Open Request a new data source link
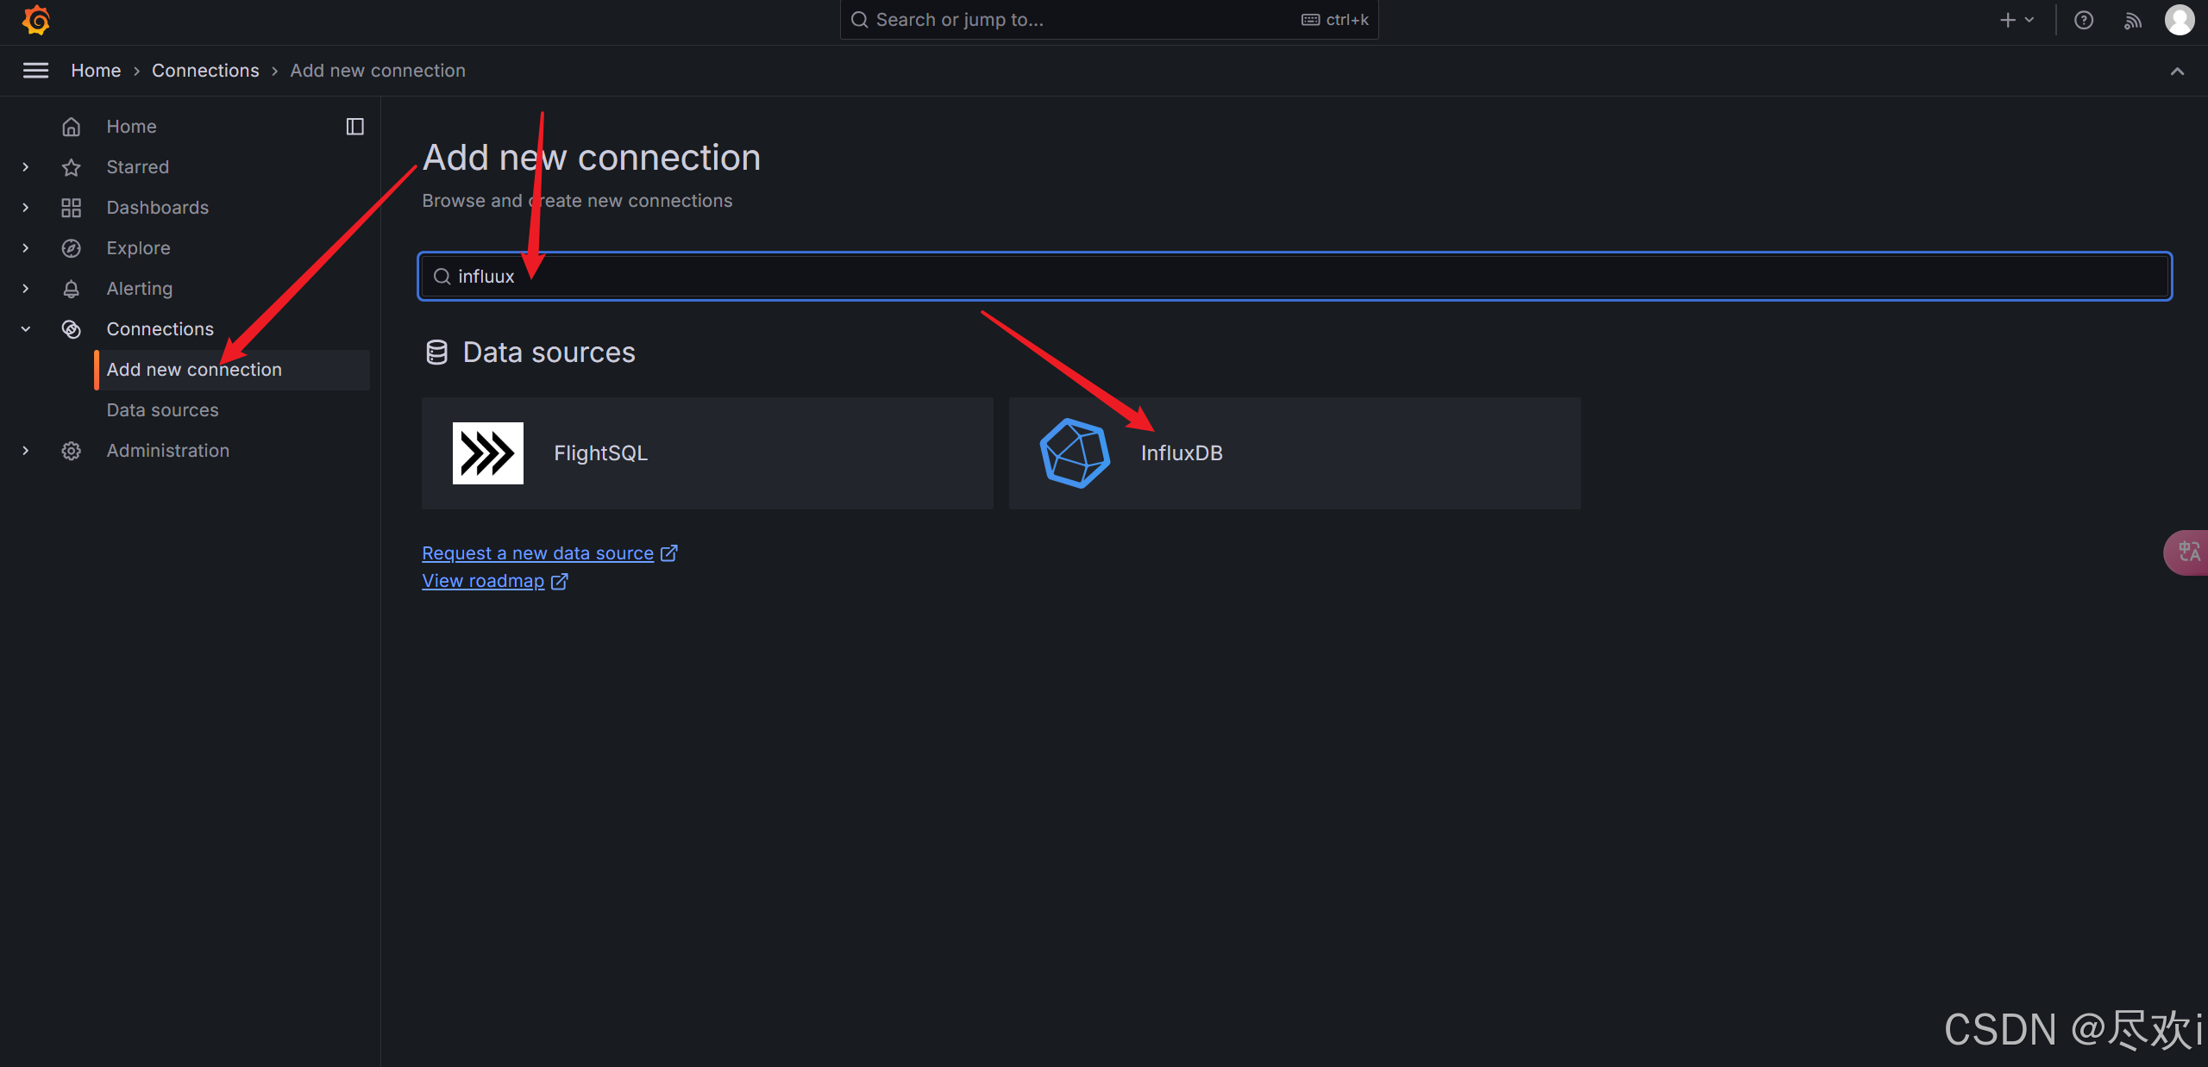This screenshot has height=1067, width=2208. pos(549,553)
